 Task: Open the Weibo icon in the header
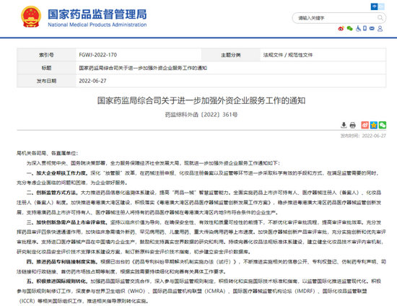click(x=341, y=29)
